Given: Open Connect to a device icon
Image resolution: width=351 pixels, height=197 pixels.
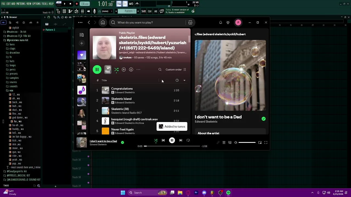Looking at the screenshot, I should point(230,143).
